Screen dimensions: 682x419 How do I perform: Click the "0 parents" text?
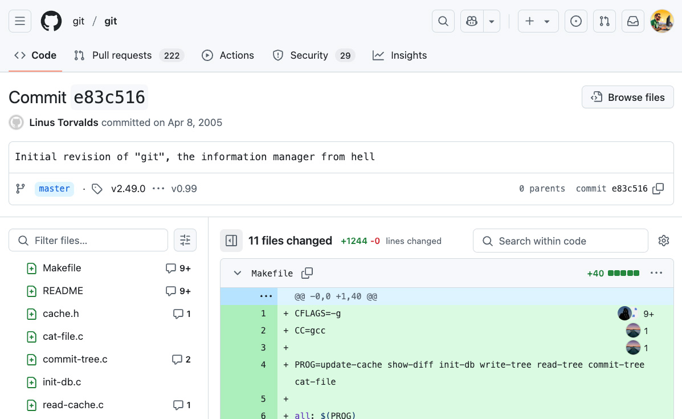[x=542, y=188]
